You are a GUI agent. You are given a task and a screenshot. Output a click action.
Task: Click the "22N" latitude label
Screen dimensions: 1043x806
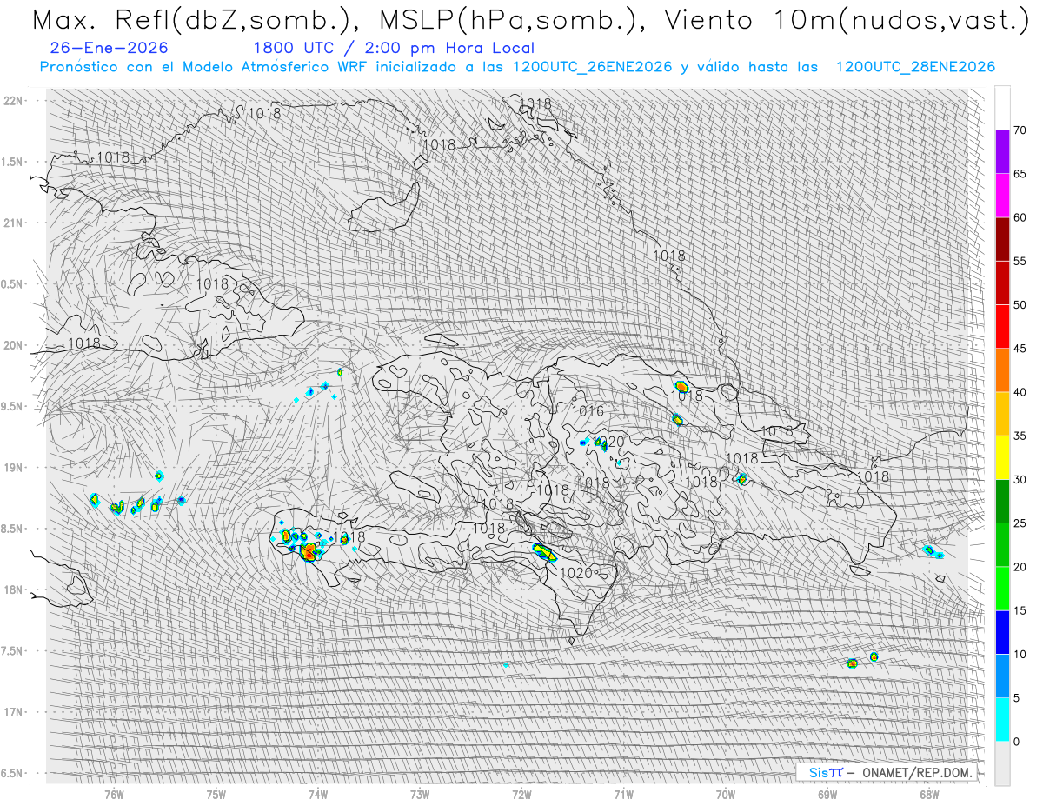click(x=13, y=101)
